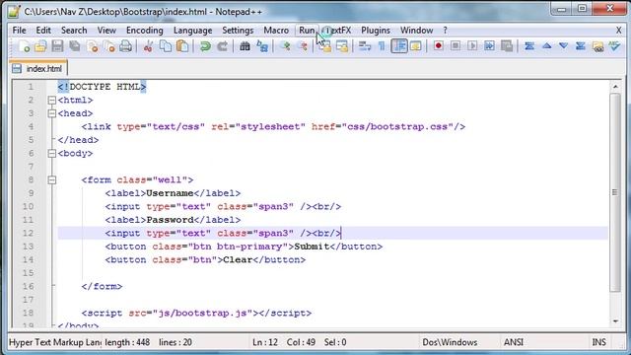Collapse the <html> fold on line 2

[x=52, y=101]
